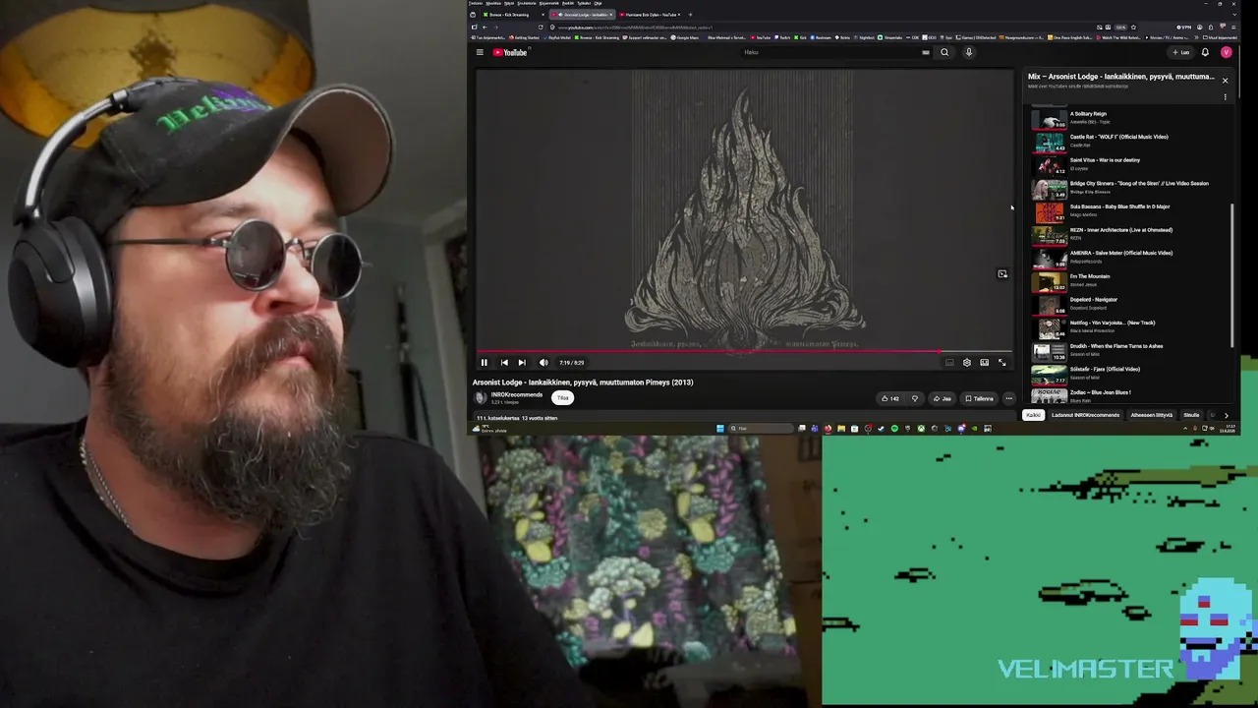Open the weather widget on taskbar
This screenshot has height=708, width=1258.
click(489, 429)
